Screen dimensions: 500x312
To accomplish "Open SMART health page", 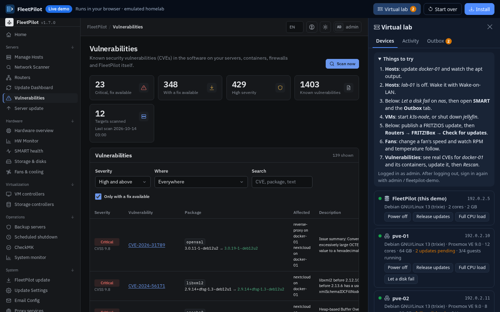I will (x=40, y=151).
